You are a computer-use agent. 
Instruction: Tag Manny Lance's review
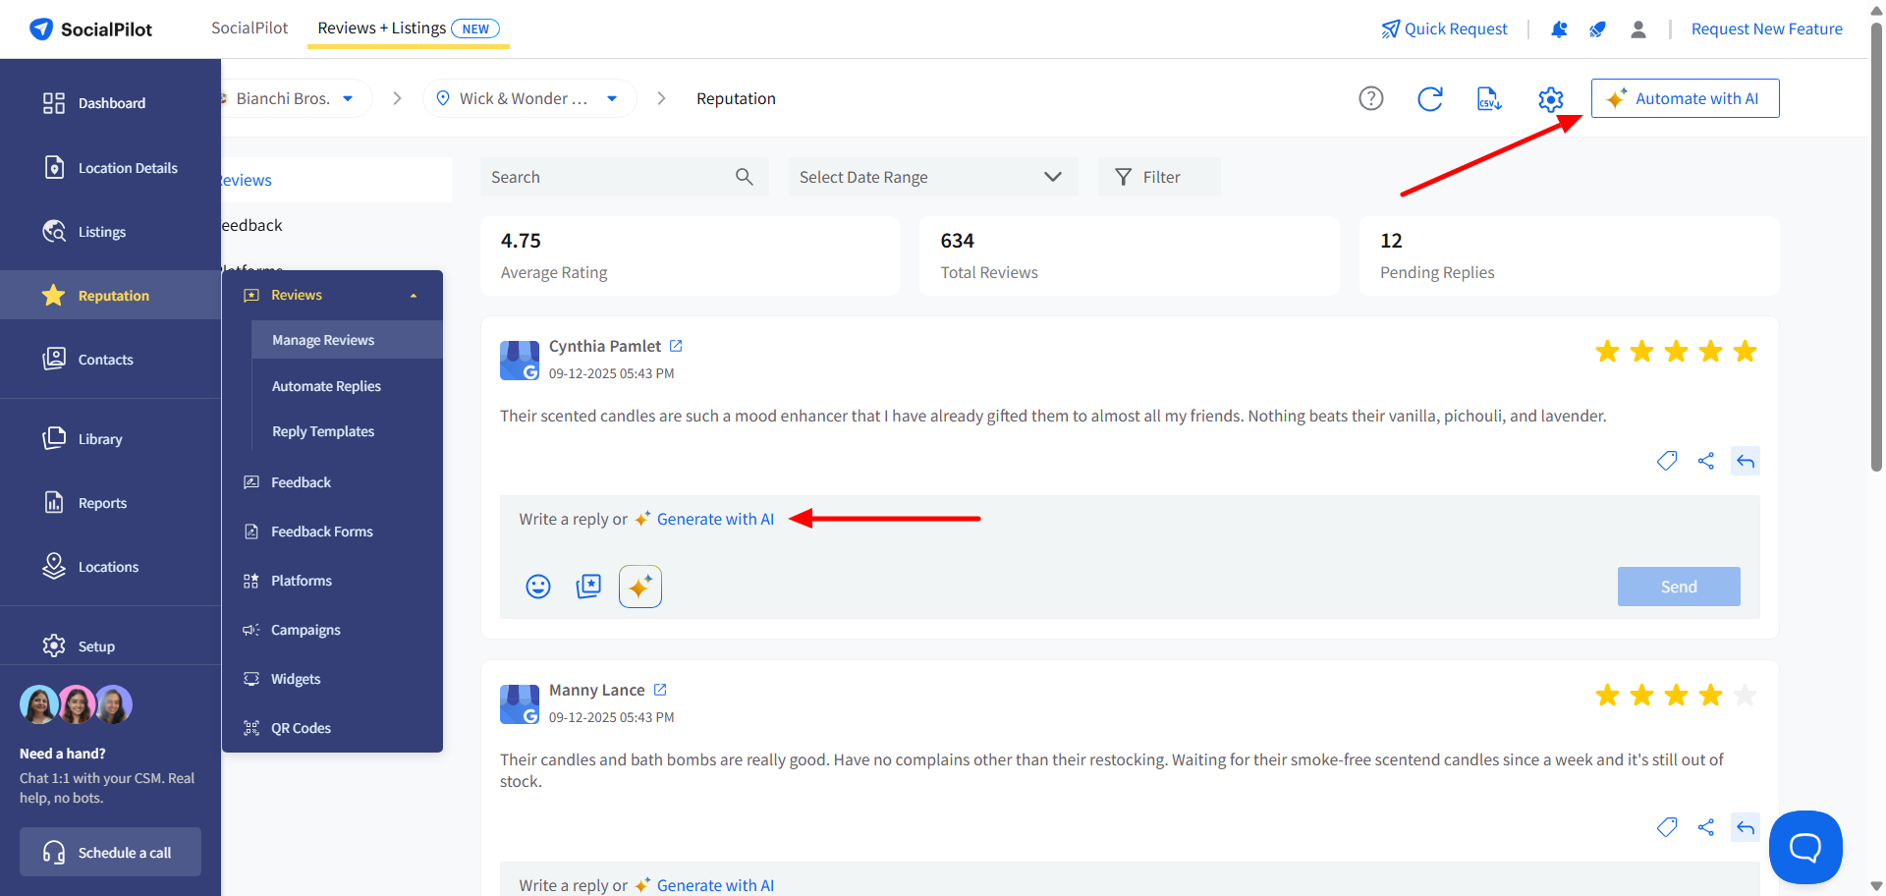pos(1667,827)
